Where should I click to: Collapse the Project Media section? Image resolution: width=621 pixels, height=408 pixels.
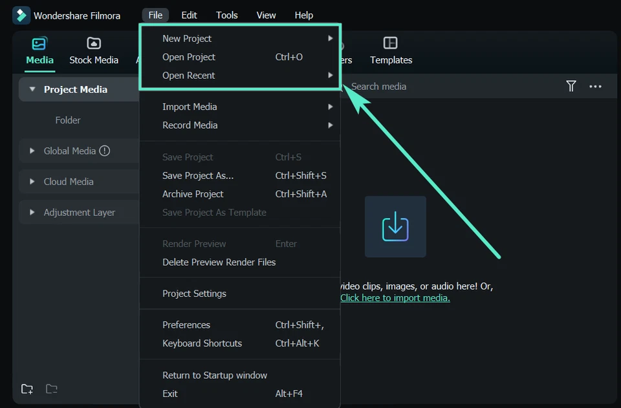point(32,89)
